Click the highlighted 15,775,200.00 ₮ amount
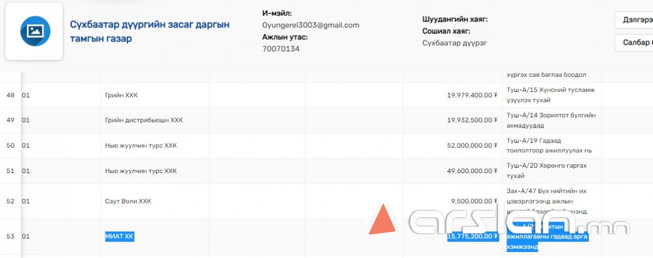 click(472, 236)
